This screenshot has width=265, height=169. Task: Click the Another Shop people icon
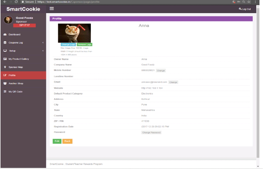pyautogui.click(x=5, y=83)
